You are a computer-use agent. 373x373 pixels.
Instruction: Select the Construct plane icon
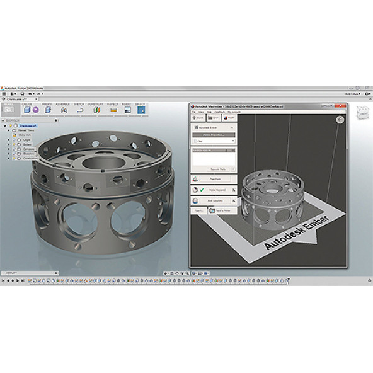[96, 110]
